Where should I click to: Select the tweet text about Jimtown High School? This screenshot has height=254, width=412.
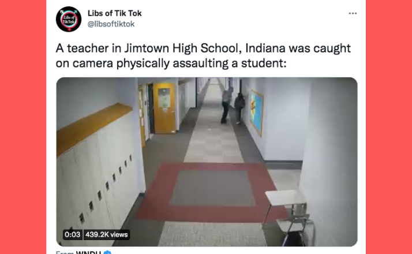[x=203, y=55]
